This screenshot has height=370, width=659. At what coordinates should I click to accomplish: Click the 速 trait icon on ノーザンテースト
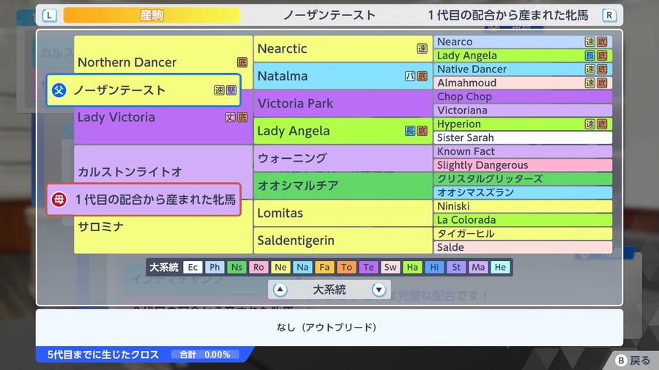coord(220,90)
